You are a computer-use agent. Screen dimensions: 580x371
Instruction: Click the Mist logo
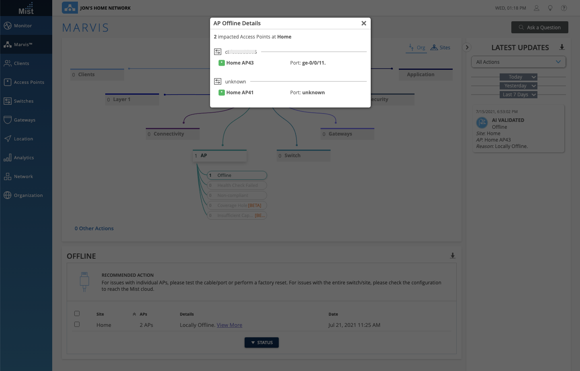point(26,8)
